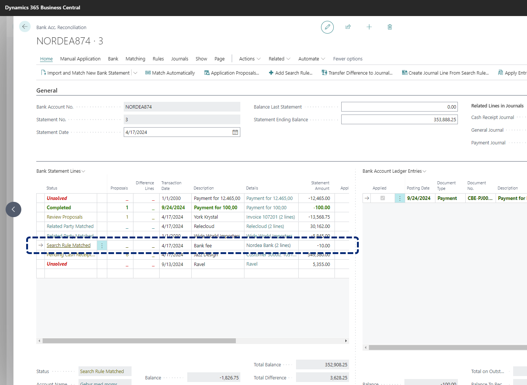Viewport: 527px width, 385px height.
Task: Open row menu for Search Rule Matched line
Action: coord(102,245)
